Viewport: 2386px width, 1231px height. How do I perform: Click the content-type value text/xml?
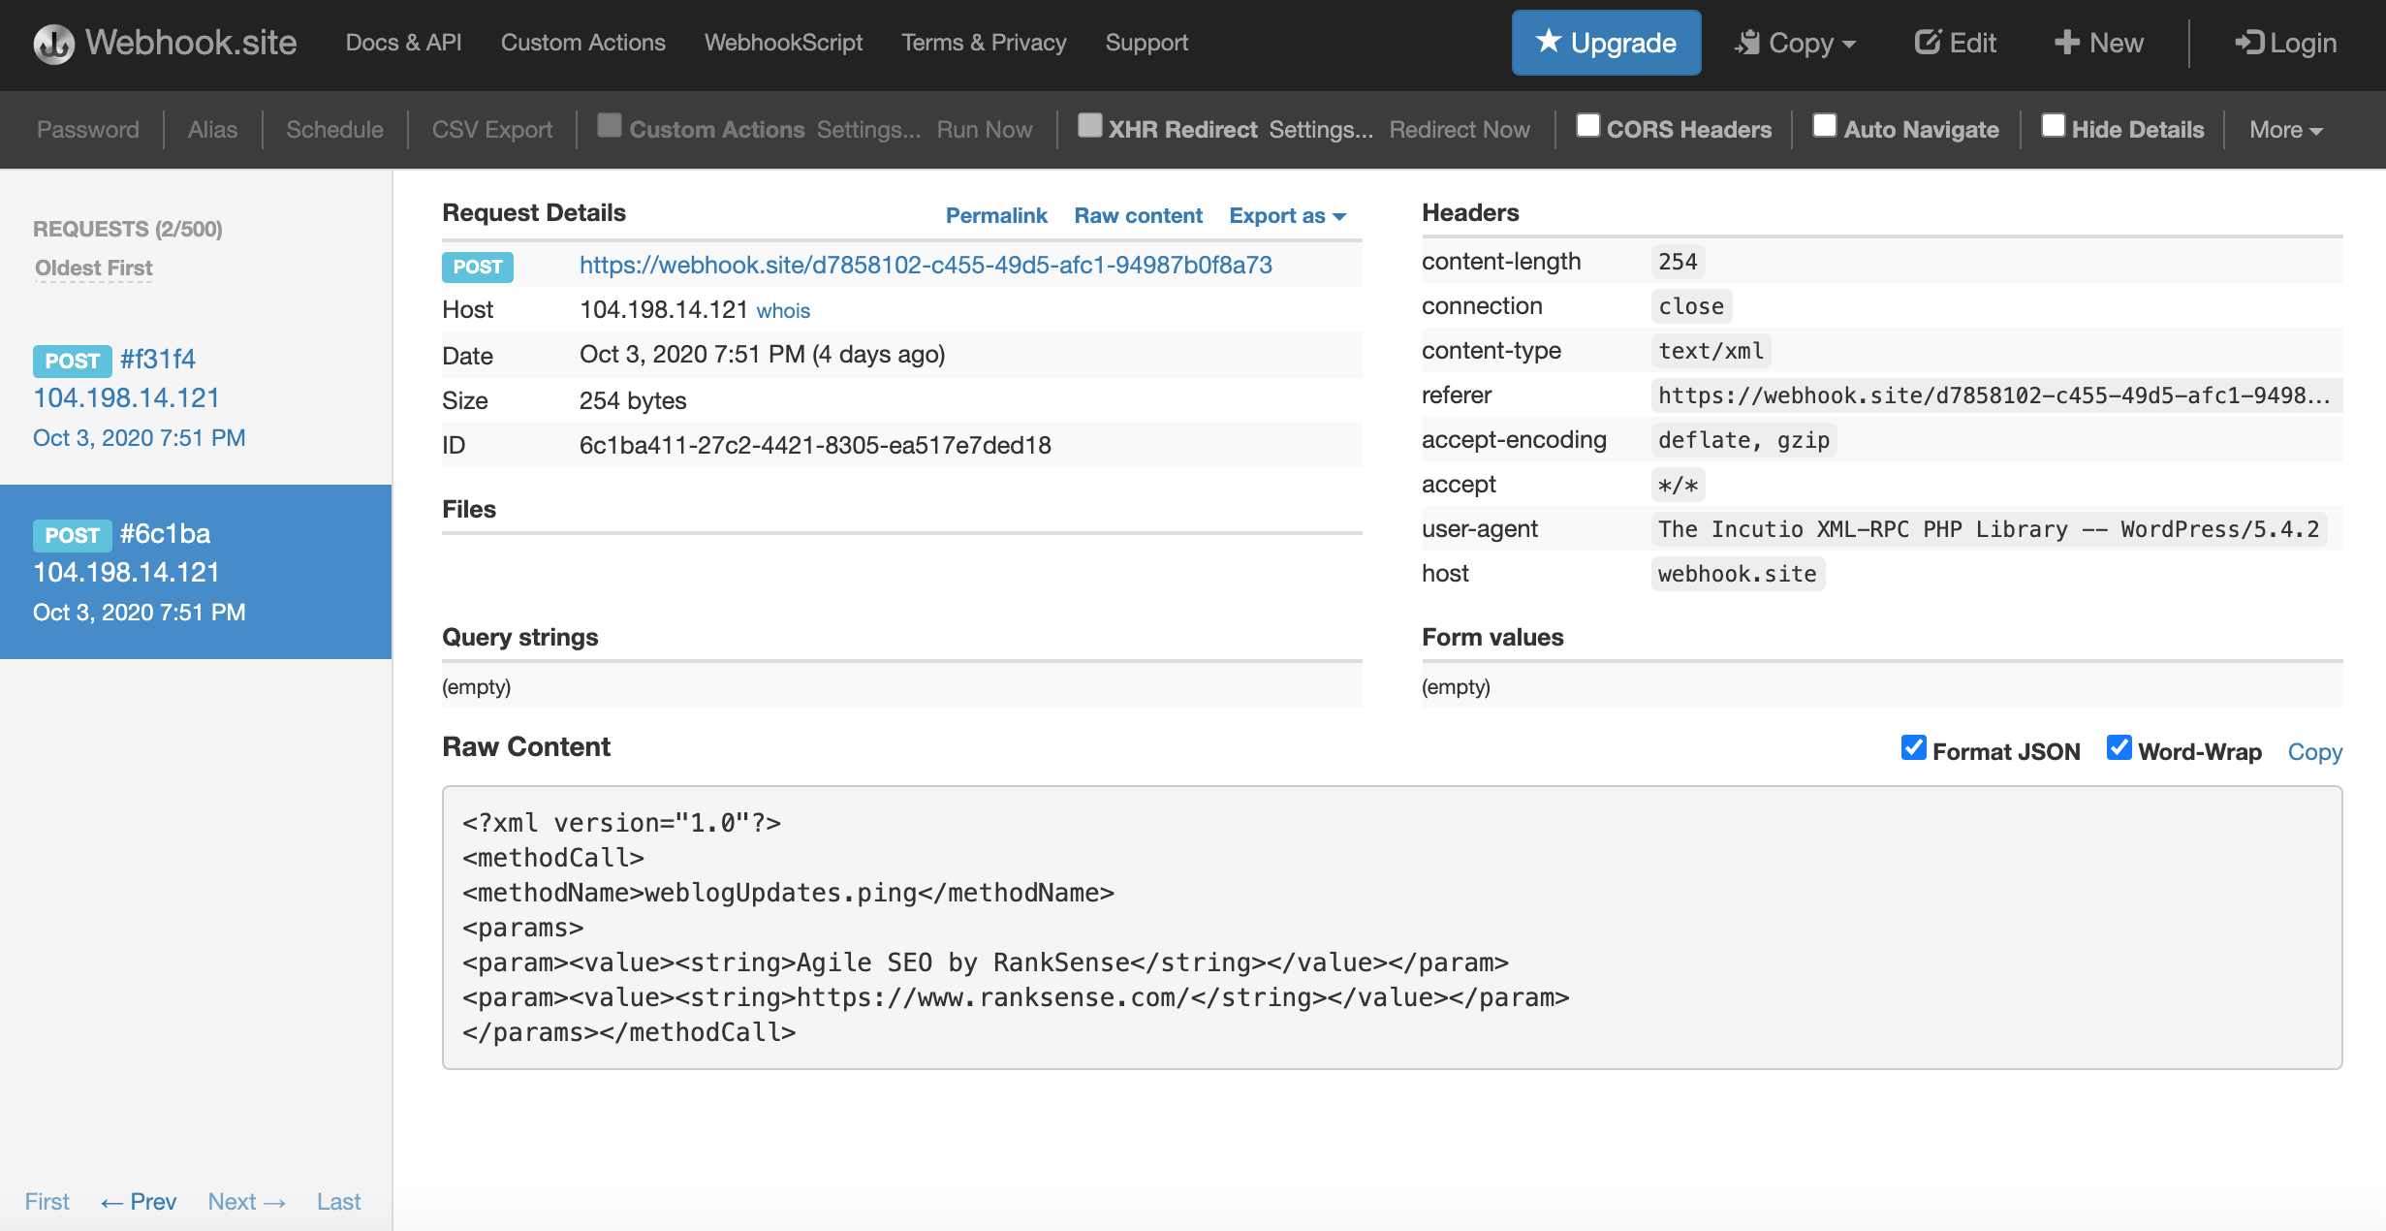click(1711, 350)
